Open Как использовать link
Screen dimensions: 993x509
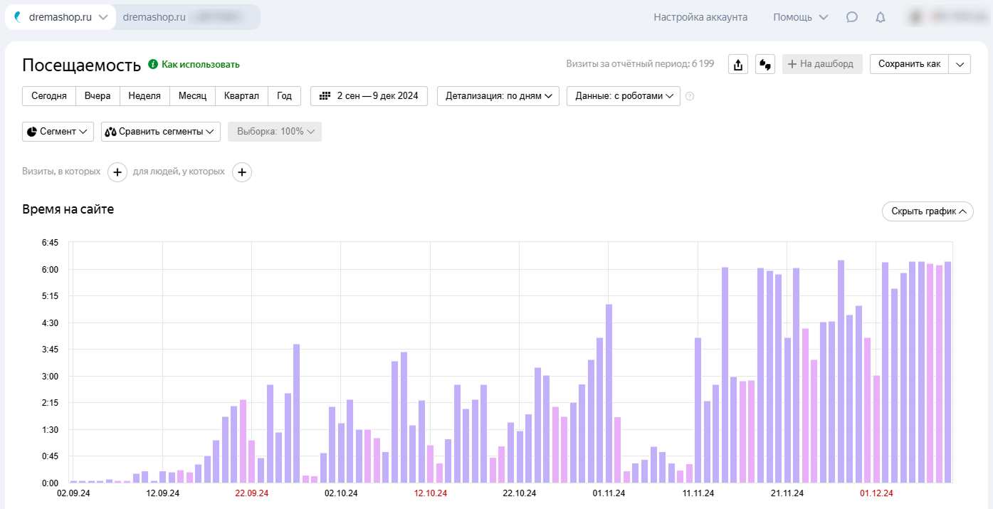[200, 64]
